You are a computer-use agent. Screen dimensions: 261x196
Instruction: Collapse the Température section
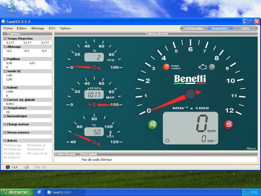click(5, 108)
